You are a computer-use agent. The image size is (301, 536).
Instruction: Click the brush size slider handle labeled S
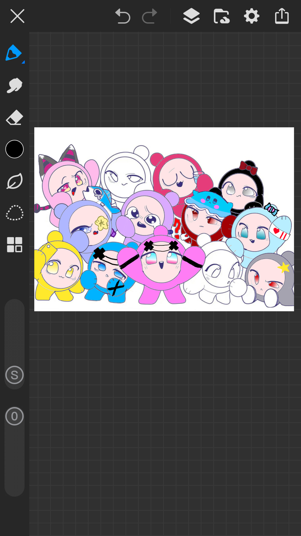[x=15, y=375]
